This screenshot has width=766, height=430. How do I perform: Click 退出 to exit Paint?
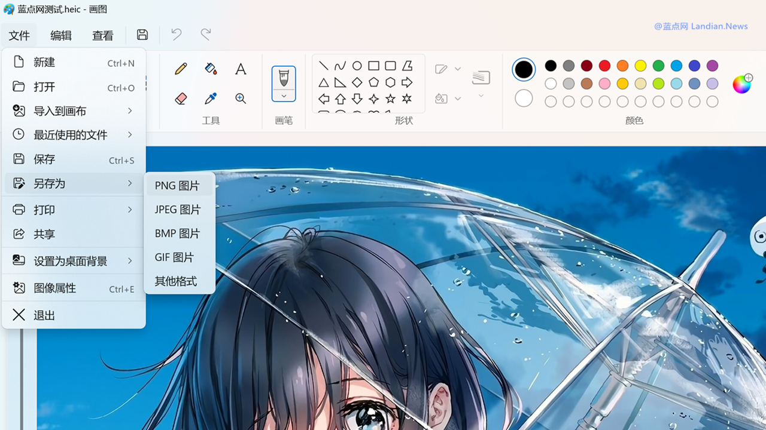coord(74,315)
